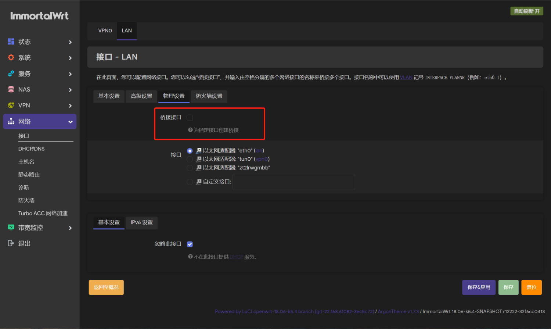The image size is (551, 329).
Task: Click the 退出 logout icon
Action: pyautogui.click(x=11, y=244)
